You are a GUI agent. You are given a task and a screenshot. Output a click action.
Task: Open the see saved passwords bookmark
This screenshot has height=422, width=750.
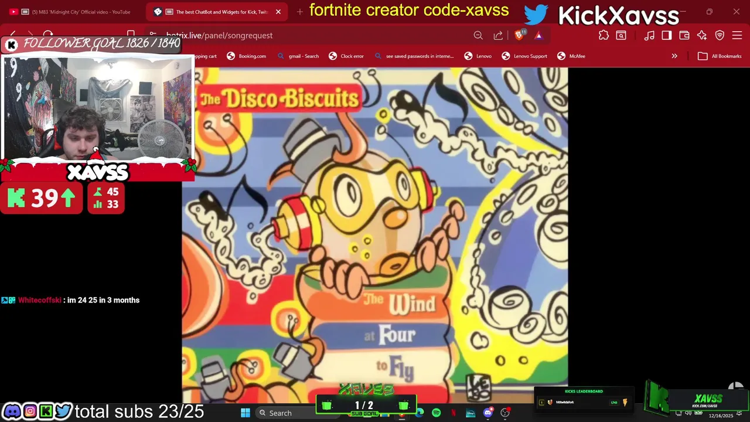pyautogui.click(x=414, y=56)
